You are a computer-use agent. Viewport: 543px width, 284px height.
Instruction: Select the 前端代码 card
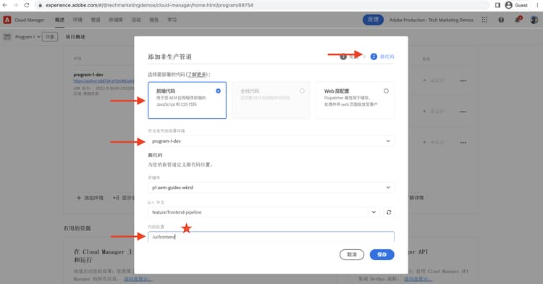tap(187, 101)
